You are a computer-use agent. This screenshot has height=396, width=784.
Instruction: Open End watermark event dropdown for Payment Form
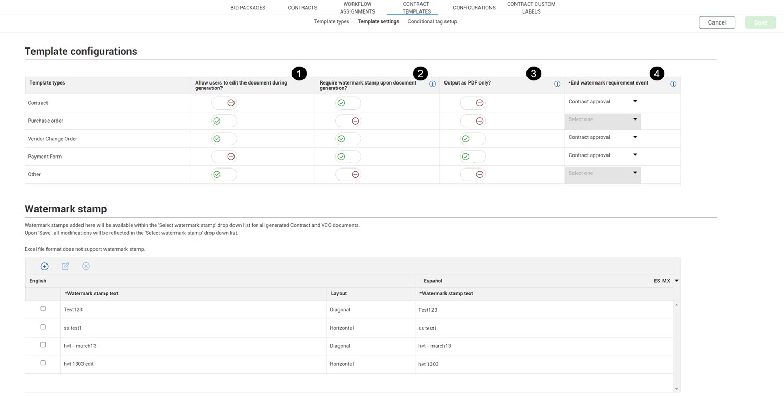(x=603, y=155)
